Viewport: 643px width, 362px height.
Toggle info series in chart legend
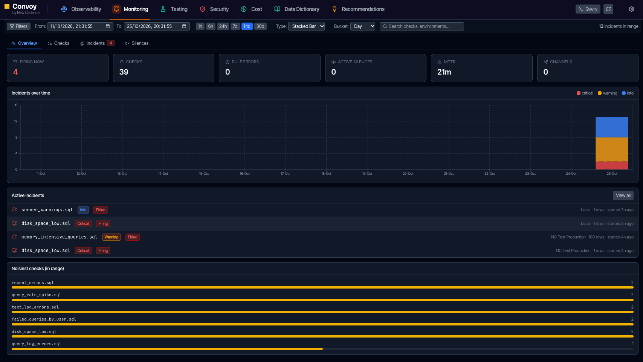pos(628,93)
